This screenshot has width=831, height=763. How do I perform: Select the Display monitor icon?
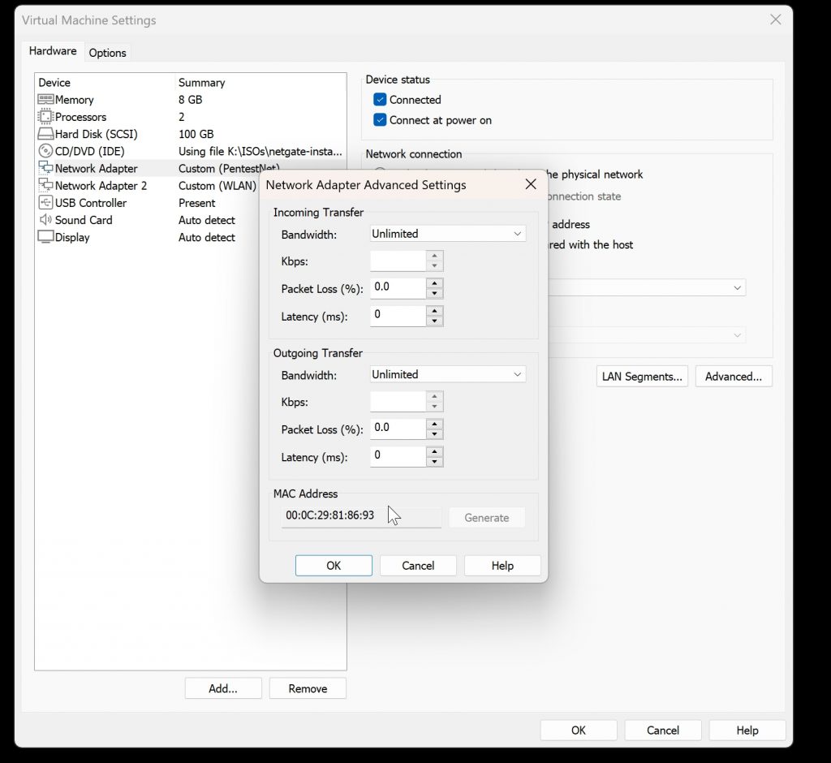point(45,237)
